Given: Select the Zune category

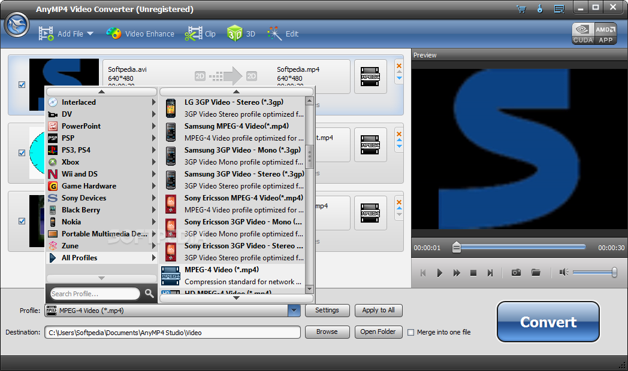Looking at the screenshot, I should [x=102, y=246].
